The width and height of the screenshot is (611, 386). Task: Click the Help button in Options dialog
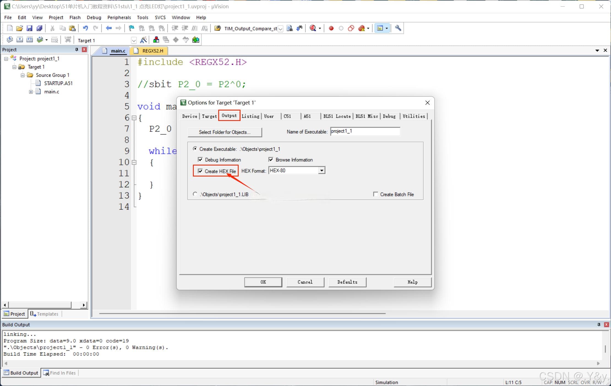tap(412, 282)
